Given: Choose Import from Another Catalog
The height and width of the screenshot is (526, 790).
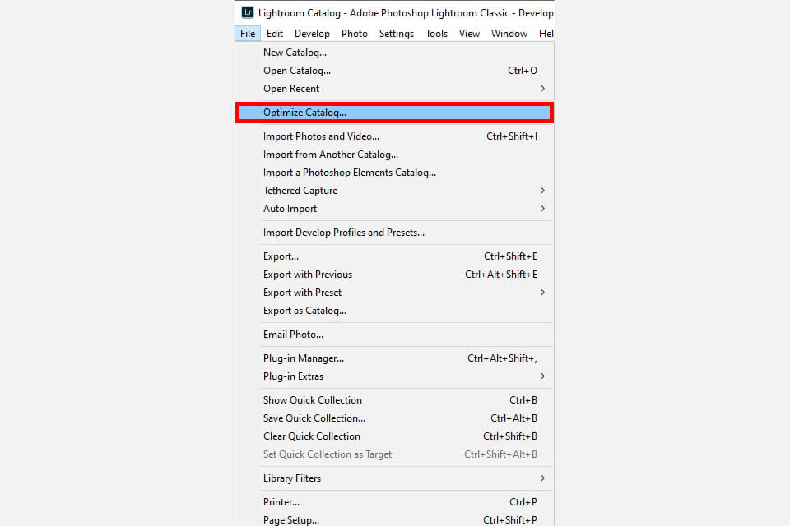Looking at the screenshot, I should [330, 154].
